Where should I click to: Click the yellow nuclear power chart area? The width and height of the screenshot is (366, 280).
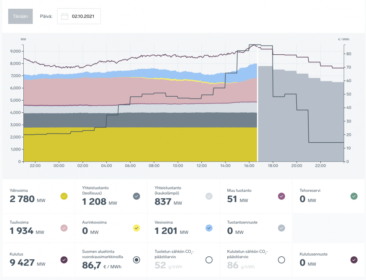(x=139, y=146)
